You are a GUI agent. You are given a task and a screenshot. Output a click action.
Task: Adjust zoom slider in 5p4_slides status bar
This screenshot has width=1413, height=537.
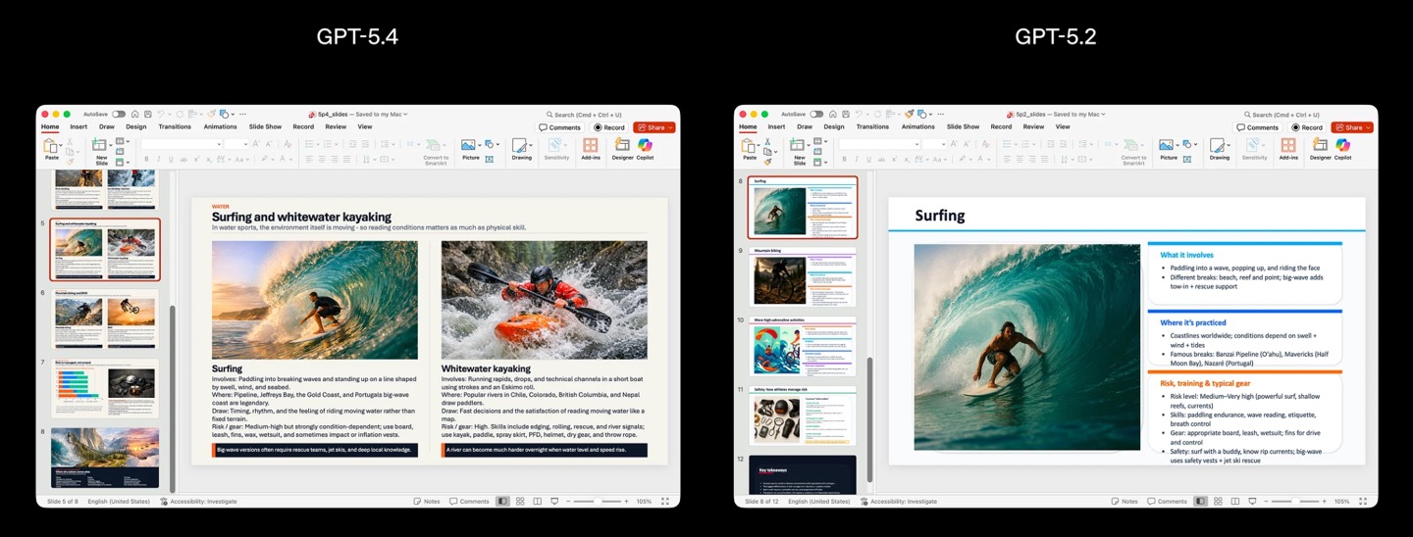click(597, 501)
